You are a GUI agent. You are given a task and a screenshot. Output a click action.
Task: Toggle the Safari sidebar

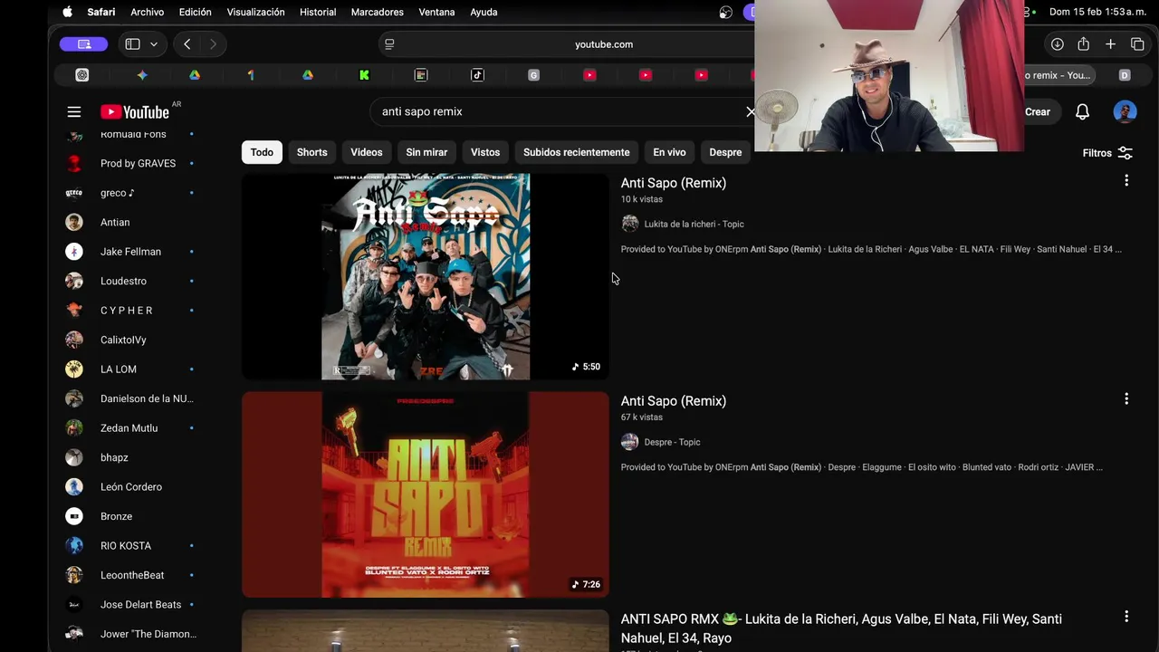coord(132,43)
